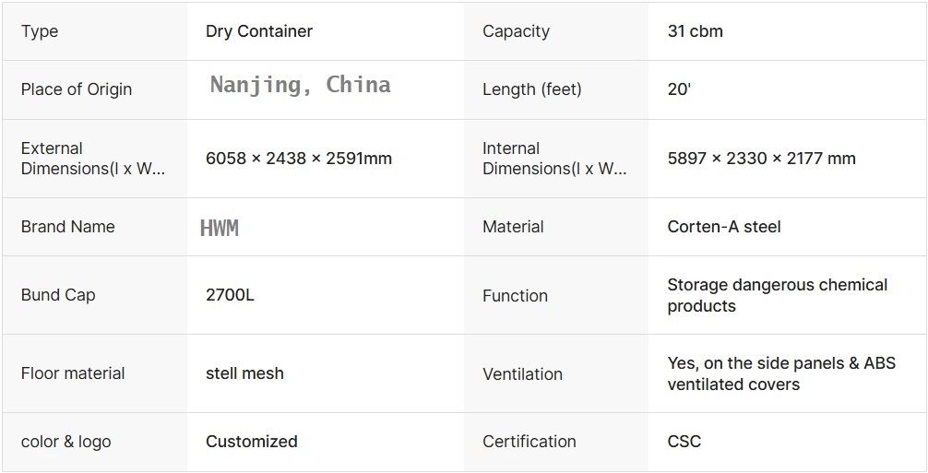Click the 'Bund Cap' label cell
This screenshot has height=473, width=928.
58,295
